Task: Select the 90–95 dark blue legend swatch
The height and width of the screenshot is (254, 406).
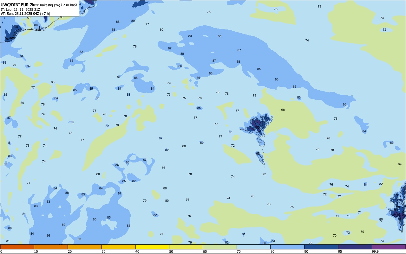Action: click(x=321, y=247)
